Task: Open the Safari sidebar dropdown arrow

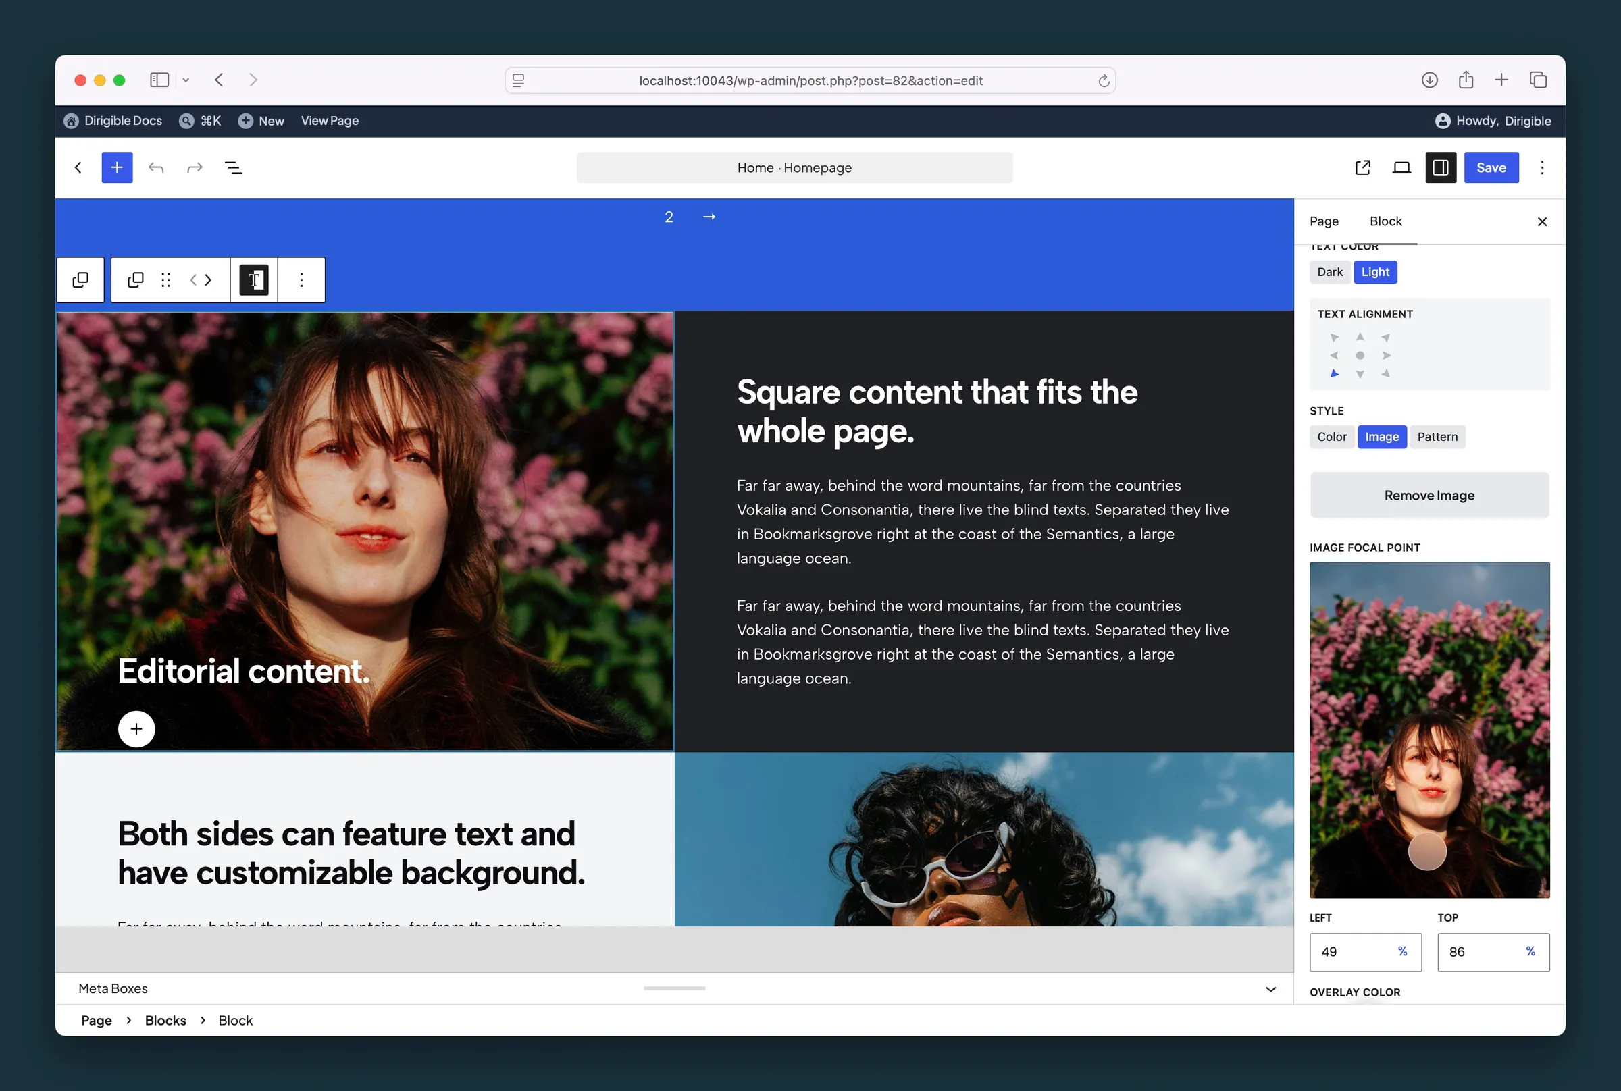Action: (x=186, y=80)
